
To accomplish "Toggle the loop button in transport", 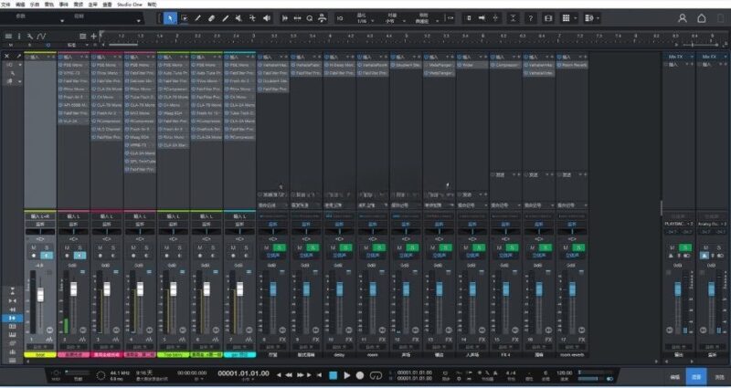I will 376,375.
